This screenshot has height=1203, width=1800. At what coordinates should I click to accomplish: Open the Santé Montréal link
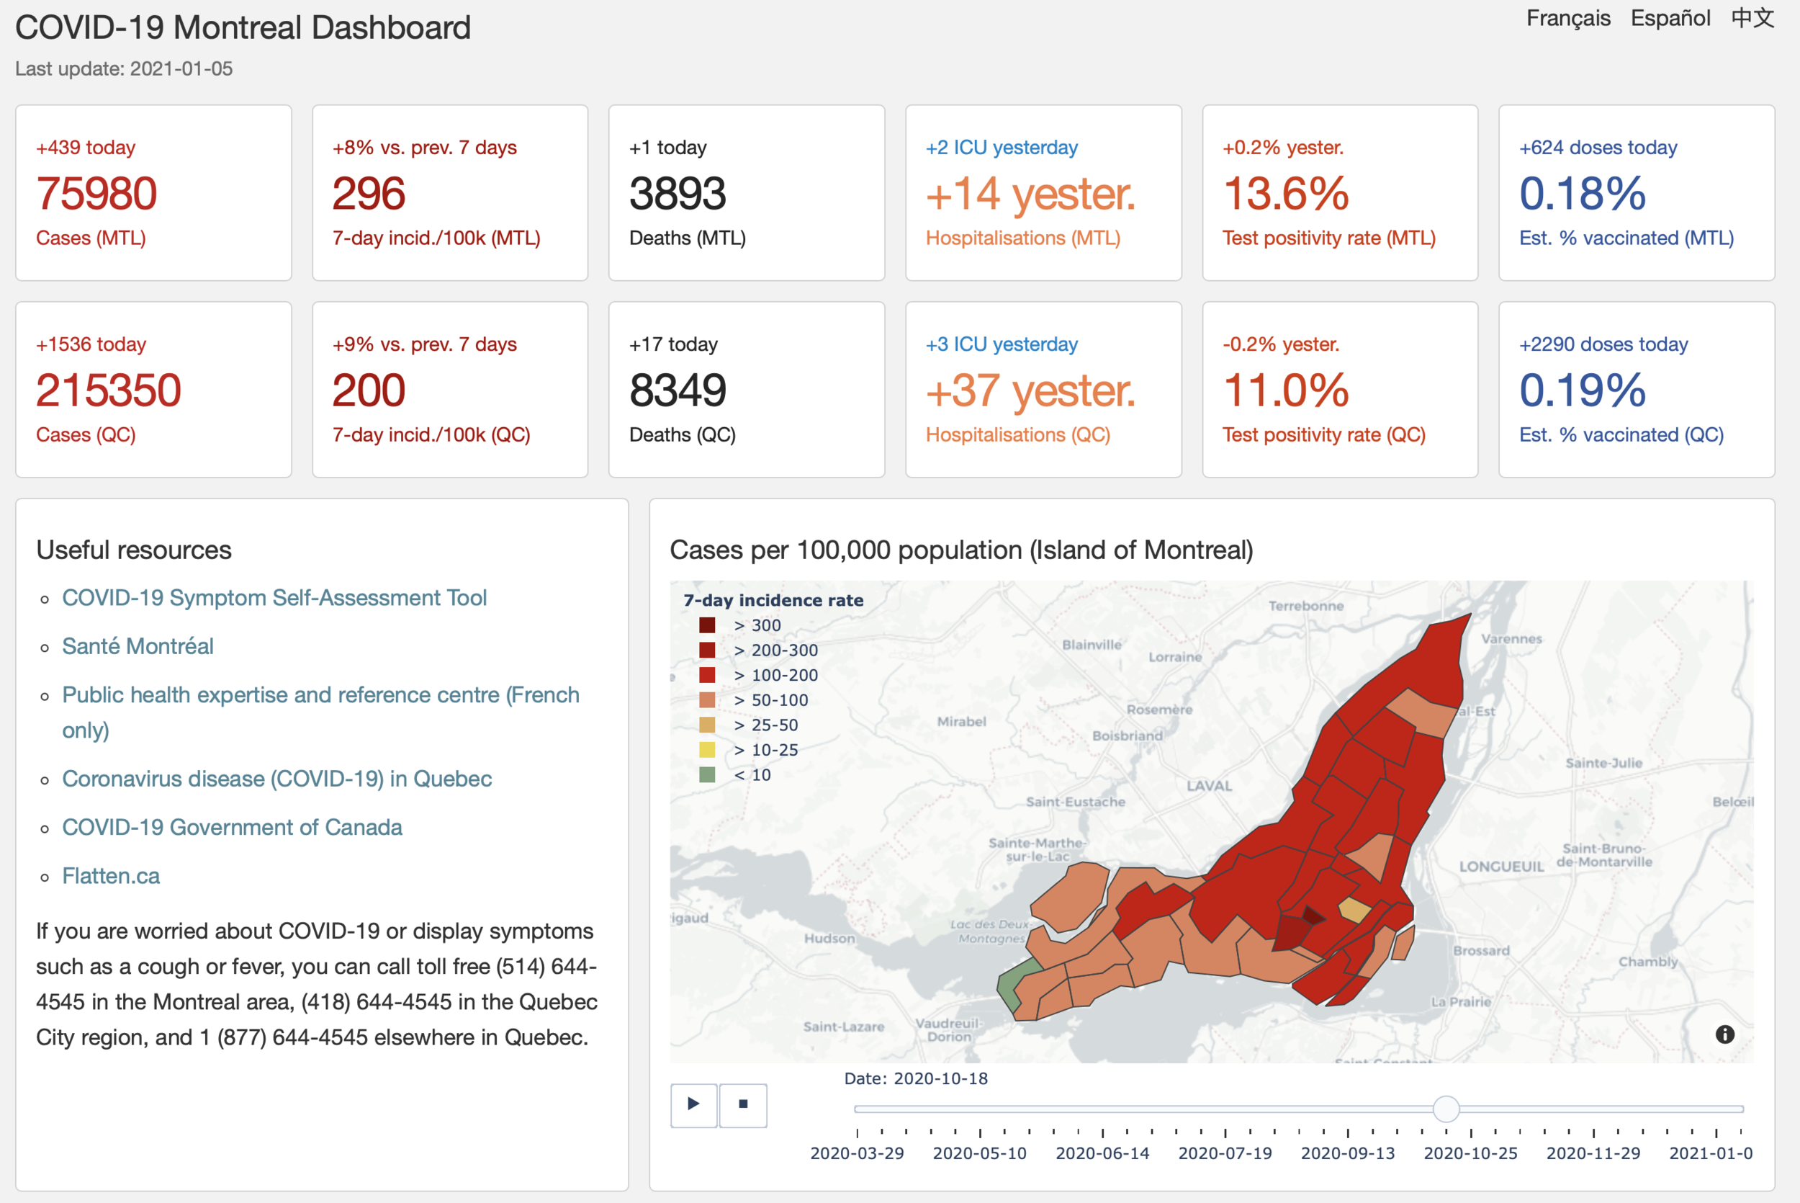click(x=138, y=646)
